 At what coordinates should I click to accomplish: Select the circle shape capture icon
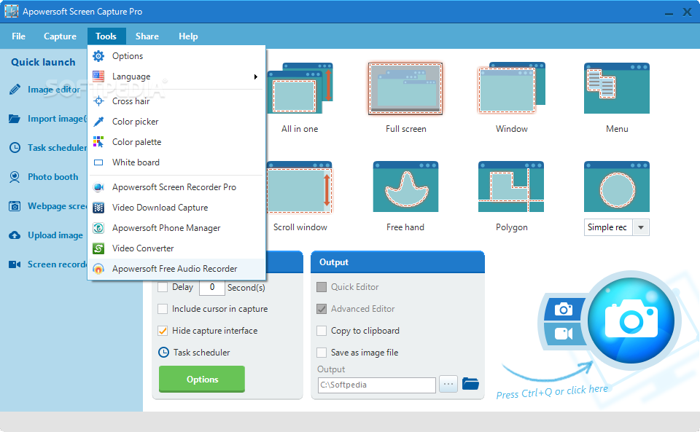pyautogui.click(x=617, y=186)
